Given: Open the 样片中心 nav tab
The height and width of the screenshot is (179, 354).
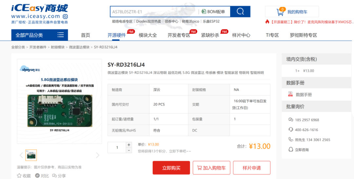Looking at the screenshot, I should click(x=241, y=35).
